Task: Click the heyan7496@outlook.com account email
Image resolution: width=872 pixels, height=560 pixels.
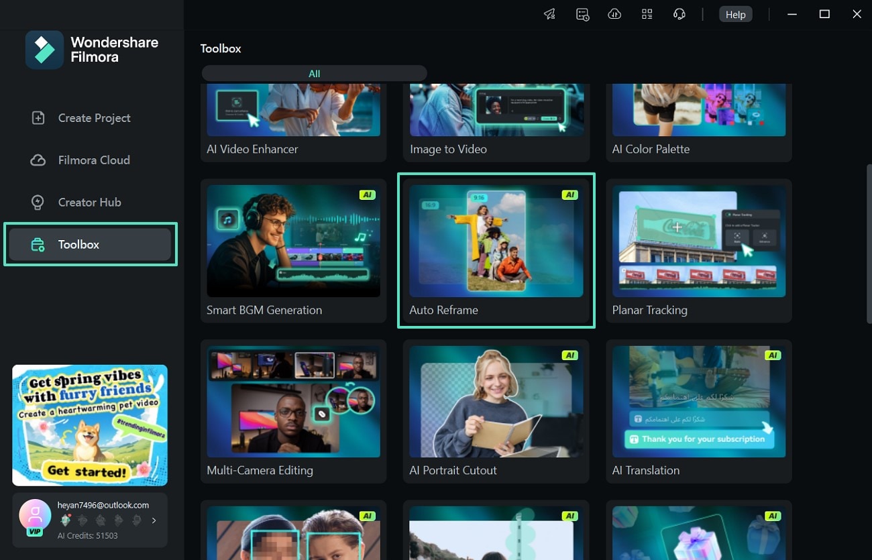Action: tap(103, 505)
